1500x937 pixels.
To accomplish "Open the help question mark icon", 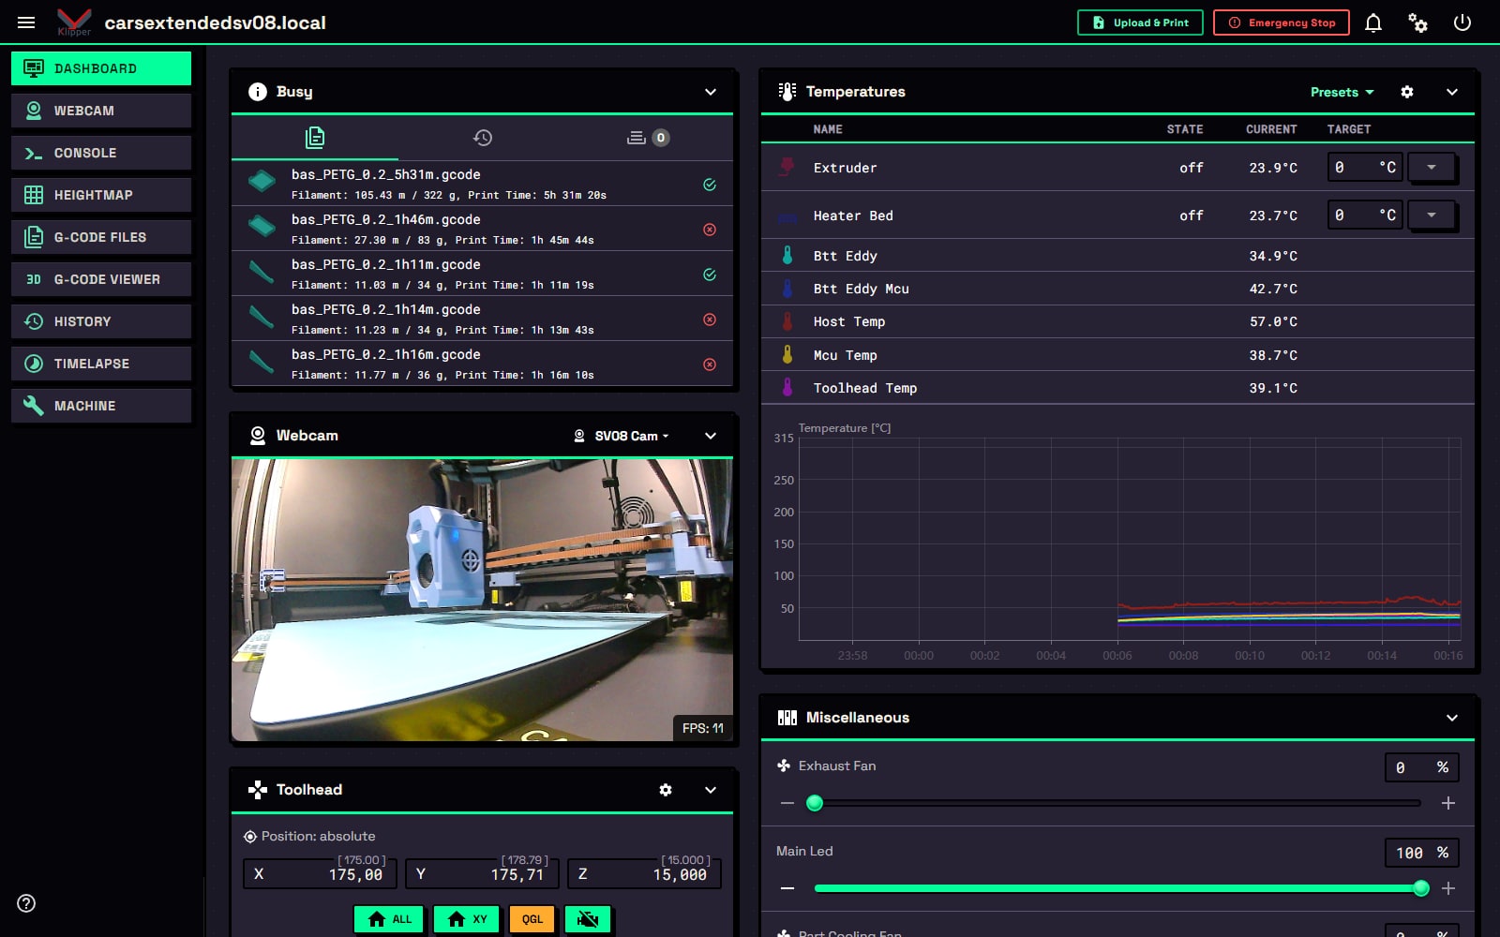I will pyautogui.click(x=26, y=903).
